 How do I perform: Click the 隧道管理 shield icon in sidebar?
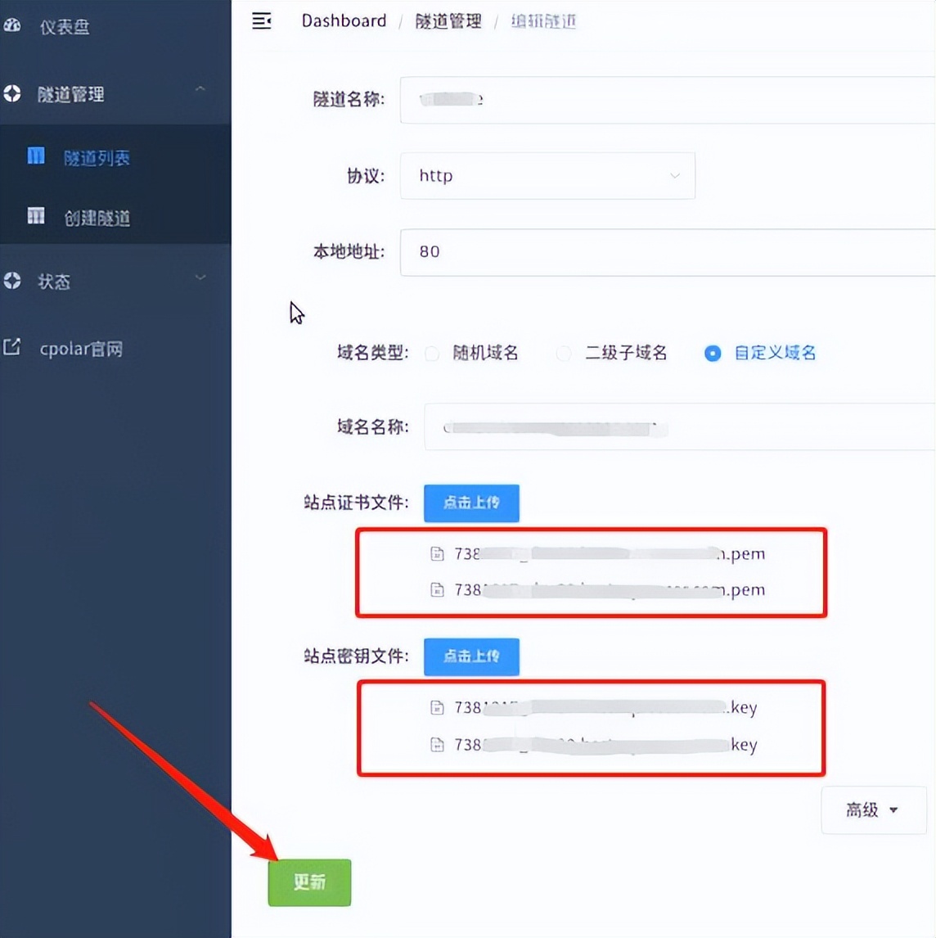(x=12, y=93)
